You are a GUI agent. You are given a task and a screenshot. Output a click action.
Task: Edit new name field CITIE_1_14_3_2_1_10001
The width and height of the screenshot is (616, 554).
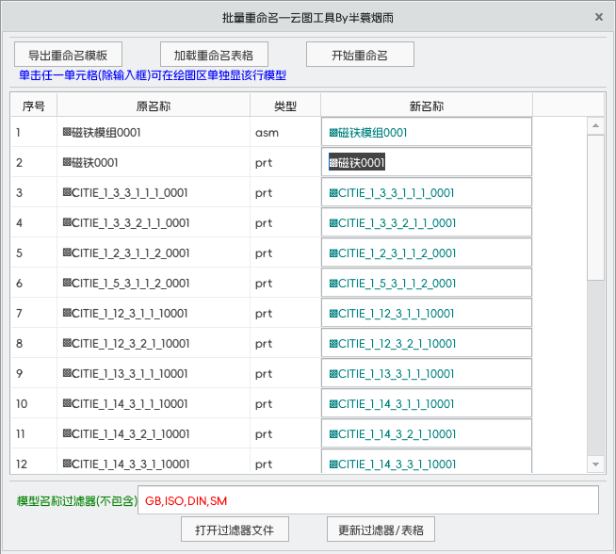coord(427,433)
